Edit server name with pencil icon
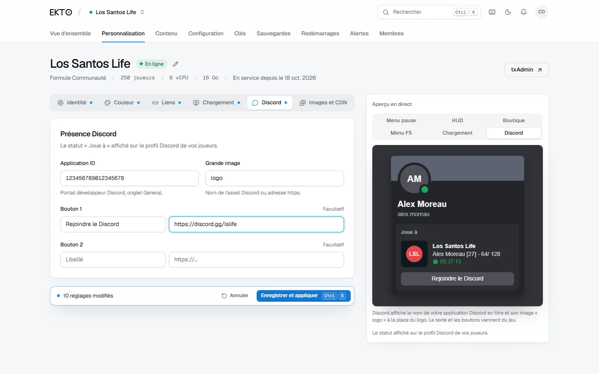Image resolution: width=599 pixels, height=374 pixels. (176, 64)
